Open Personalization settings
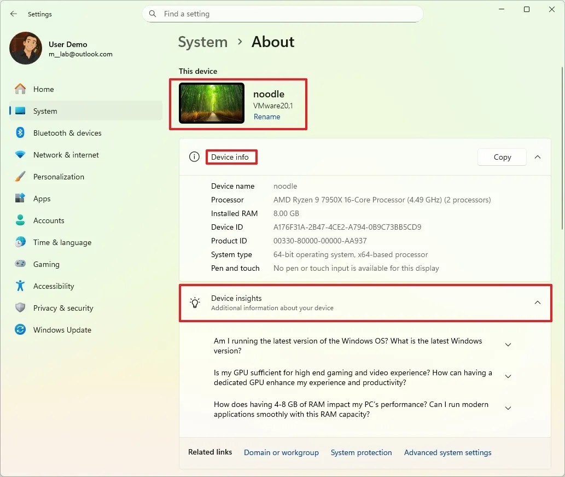565x477 pixels. pos(20,177)
